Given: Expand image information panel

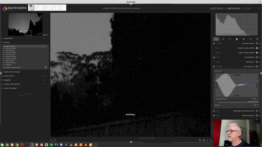Looking at the screenshot, I should pyautogui.click(x=2, y=84).
